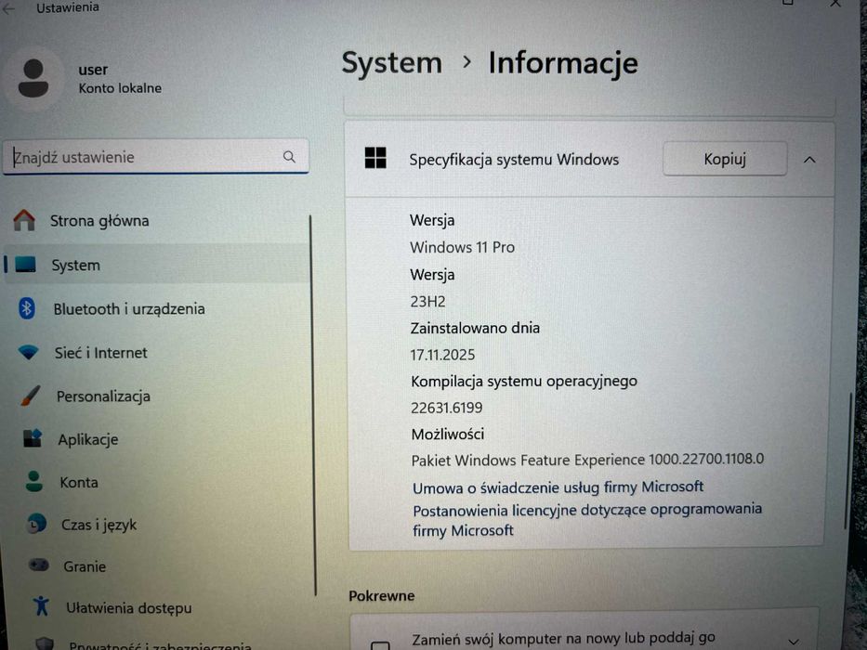Viewport: 867px width, 650px height.
Task: Select the Windows 11 Pro edition text
Action: (462, 247)
